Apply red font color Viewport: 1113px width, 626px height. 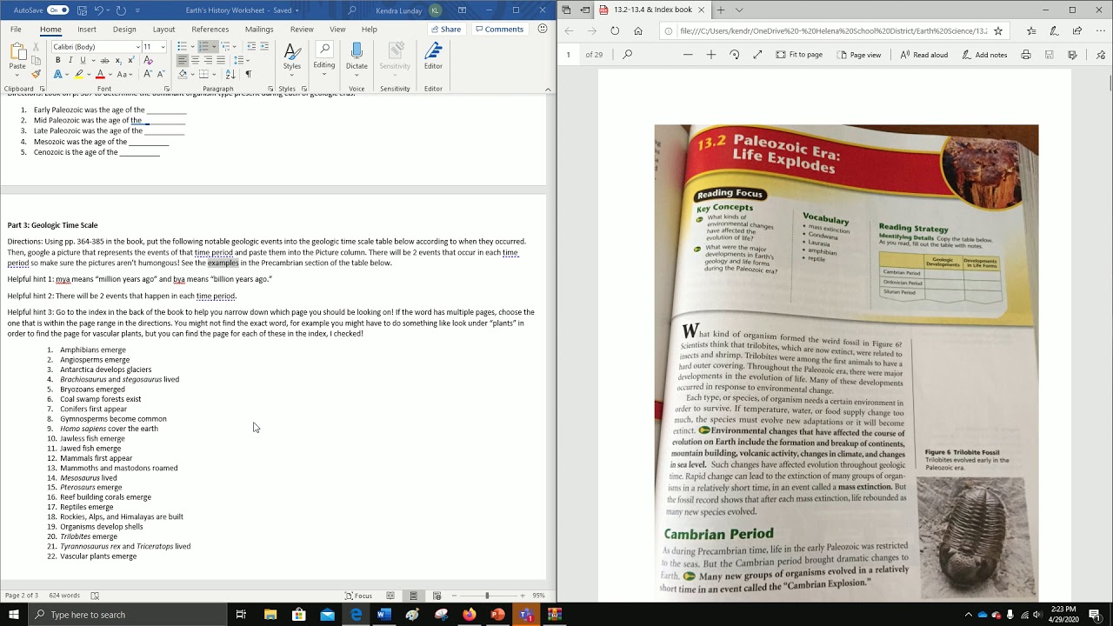[x=100, y=74]
